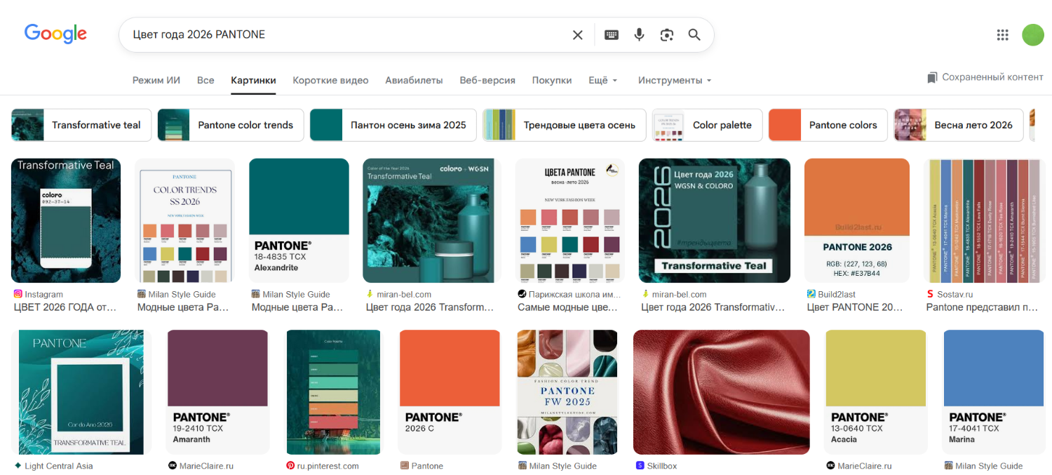
Task: Filter by Transformative teal chip
Action: coord(81,125)
